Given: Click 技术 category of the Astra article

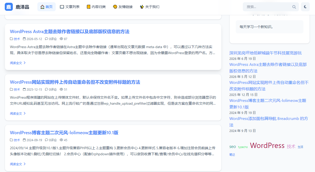Looking at the screenshot, I should point(17,39).
